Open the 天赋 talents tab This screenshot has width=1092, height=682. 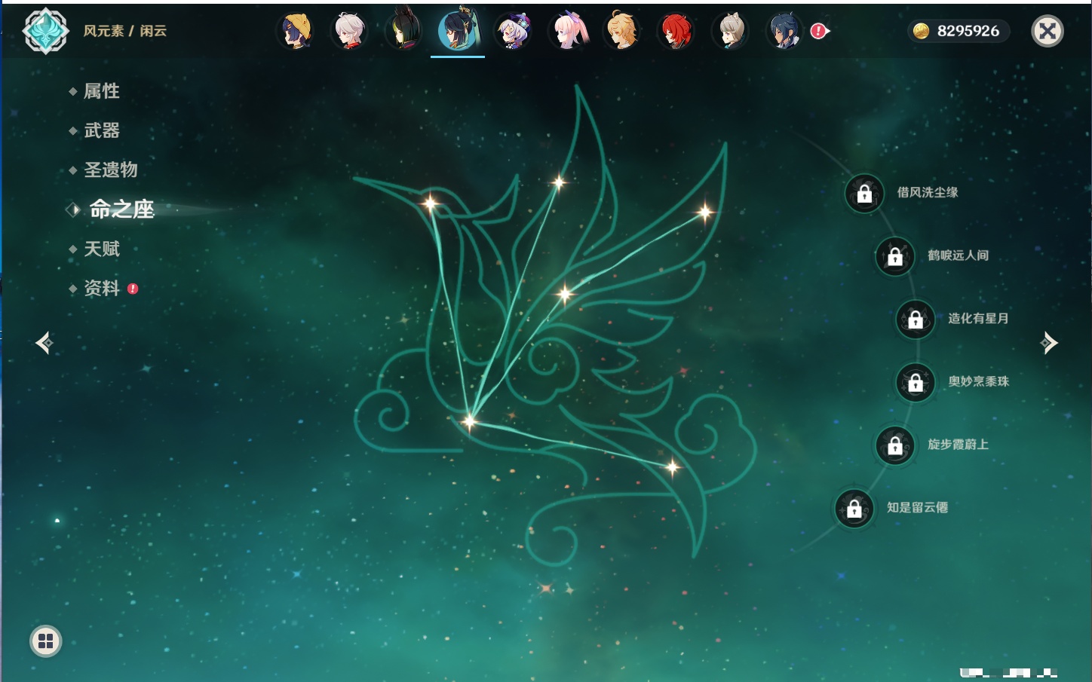pos(101,249)
